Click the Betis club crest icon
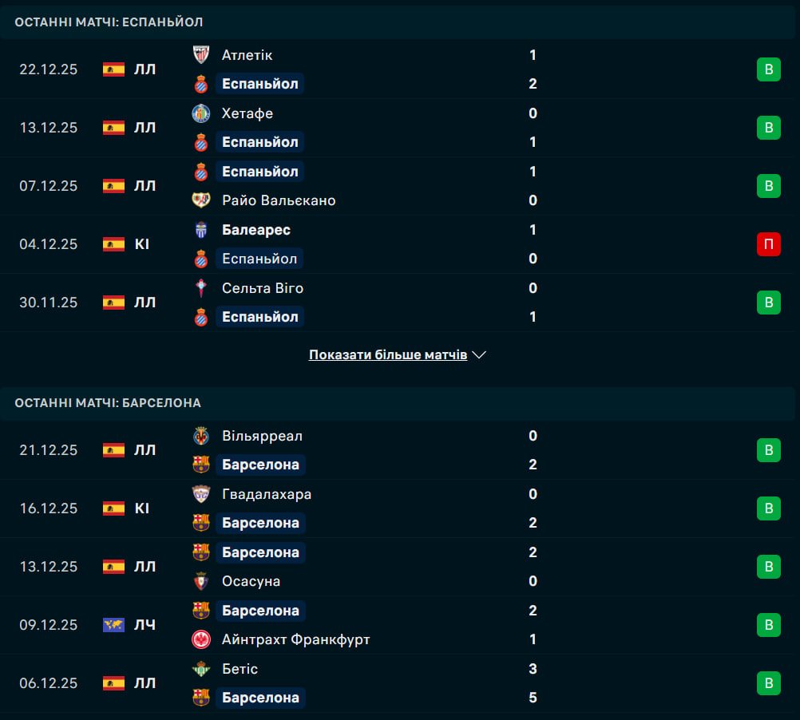The height and width of the screenshot is (720, 800). (201, 669)
